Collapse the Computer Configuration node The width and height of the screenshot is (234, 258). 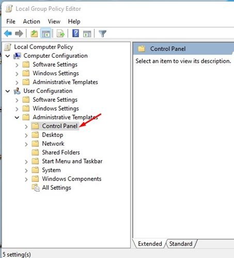[x=8, y=56]
